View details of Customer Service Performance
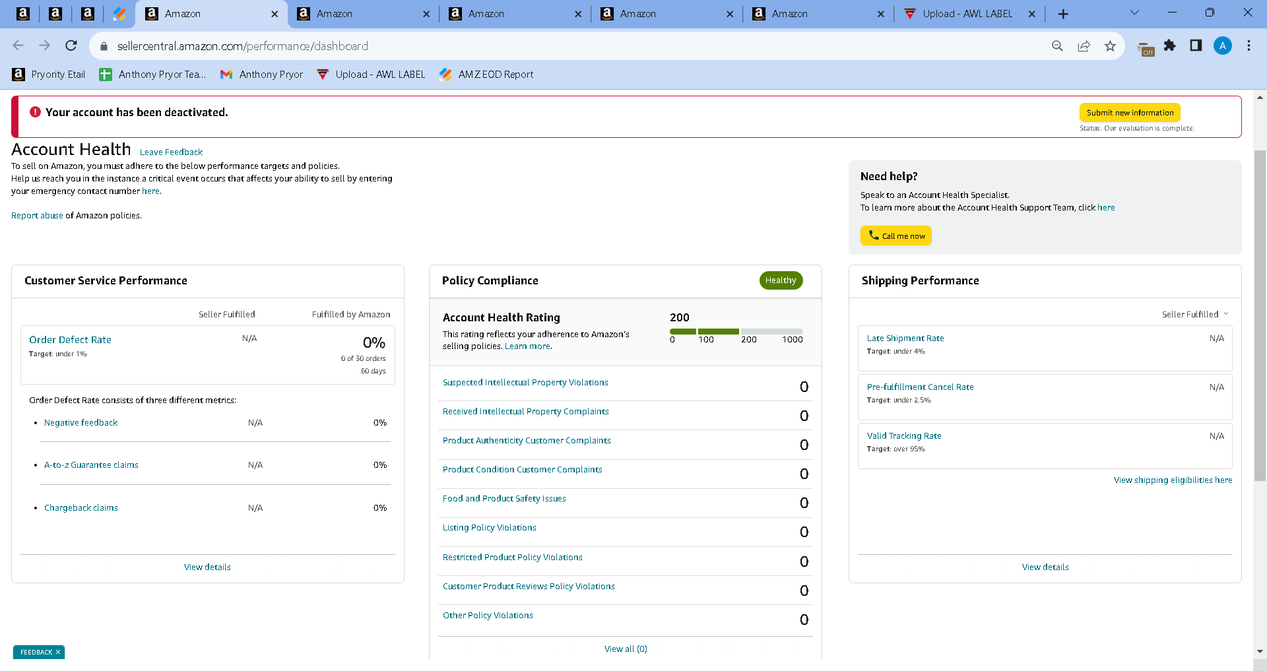 click(x=207, y=567)
